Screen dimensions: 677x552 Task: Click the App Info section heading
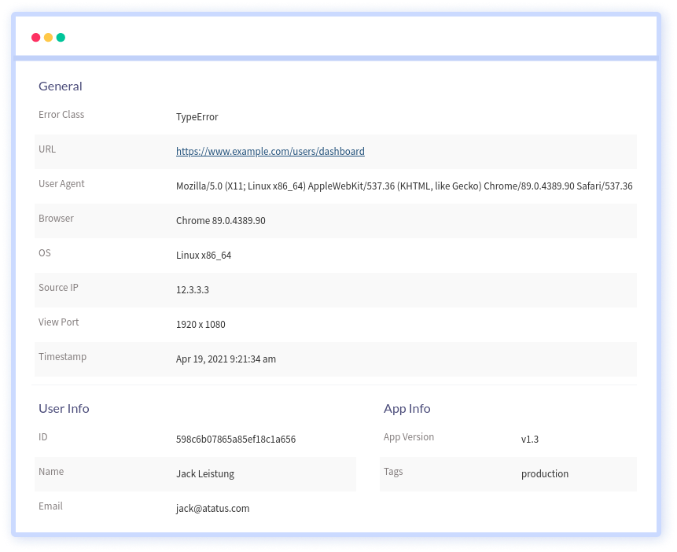(407, 409)
